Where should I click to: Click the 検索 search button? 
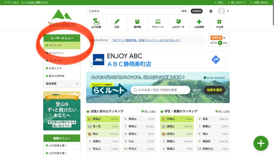[x=184, y=11]
